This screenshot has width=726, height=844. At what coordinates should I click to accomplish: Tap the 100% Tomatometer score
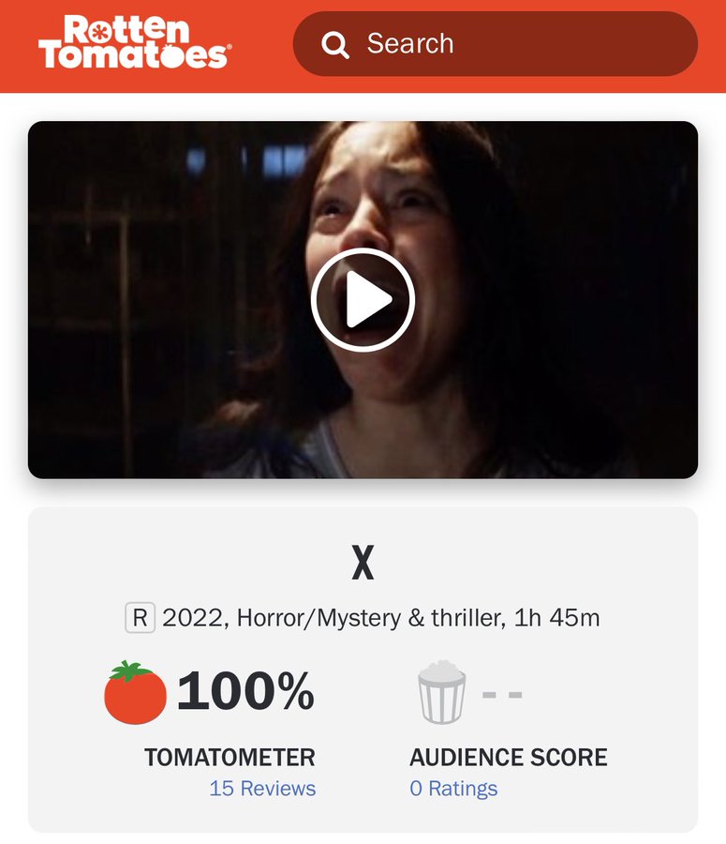coord(245,691)
